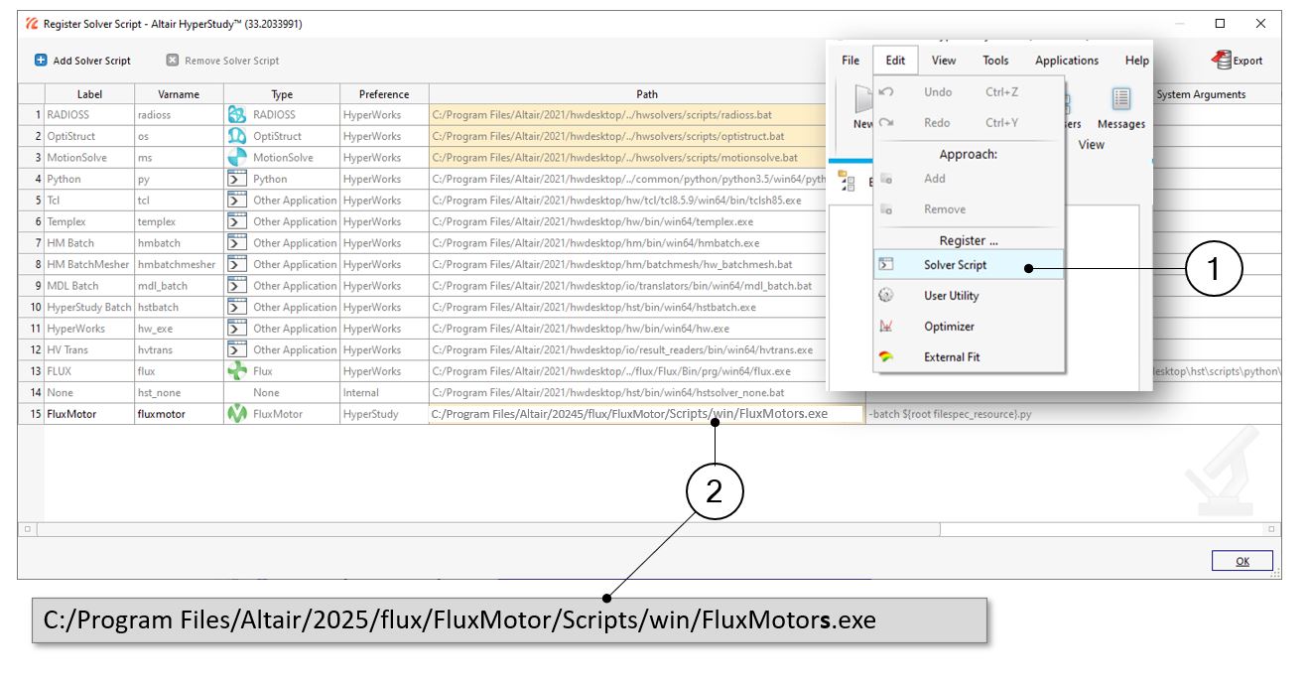Click the External Fit menu icon
This screenshot has width=1308, height=683.
(887, 357)
